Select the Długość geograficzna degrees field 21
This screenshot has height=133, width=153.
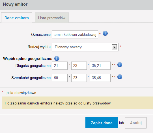click(x=60, y=66)
